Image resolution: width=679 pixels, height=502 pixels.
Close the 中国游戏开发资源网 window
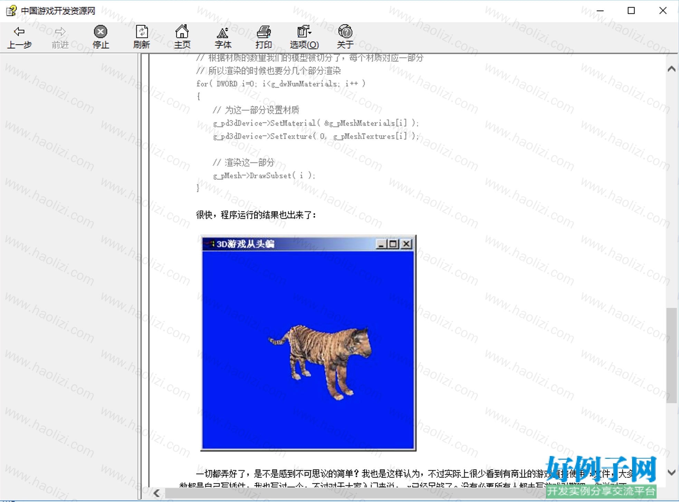(663, 11)
